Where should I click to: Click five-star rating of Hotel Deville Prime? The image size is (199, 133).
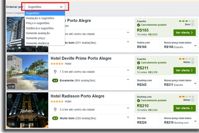(57, 64)
